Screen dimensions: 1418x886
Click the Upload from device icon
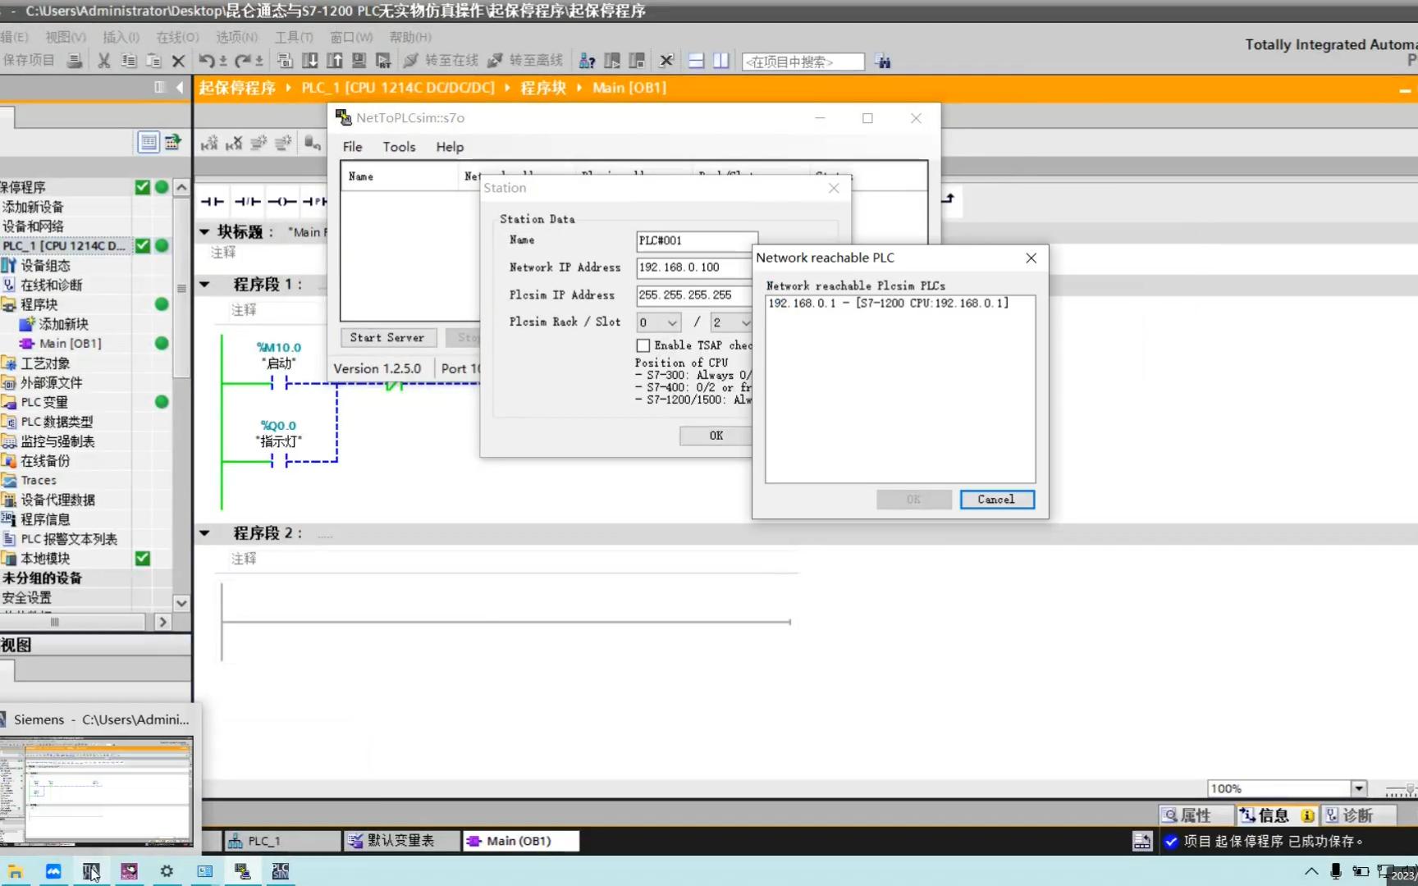(335, 61)
